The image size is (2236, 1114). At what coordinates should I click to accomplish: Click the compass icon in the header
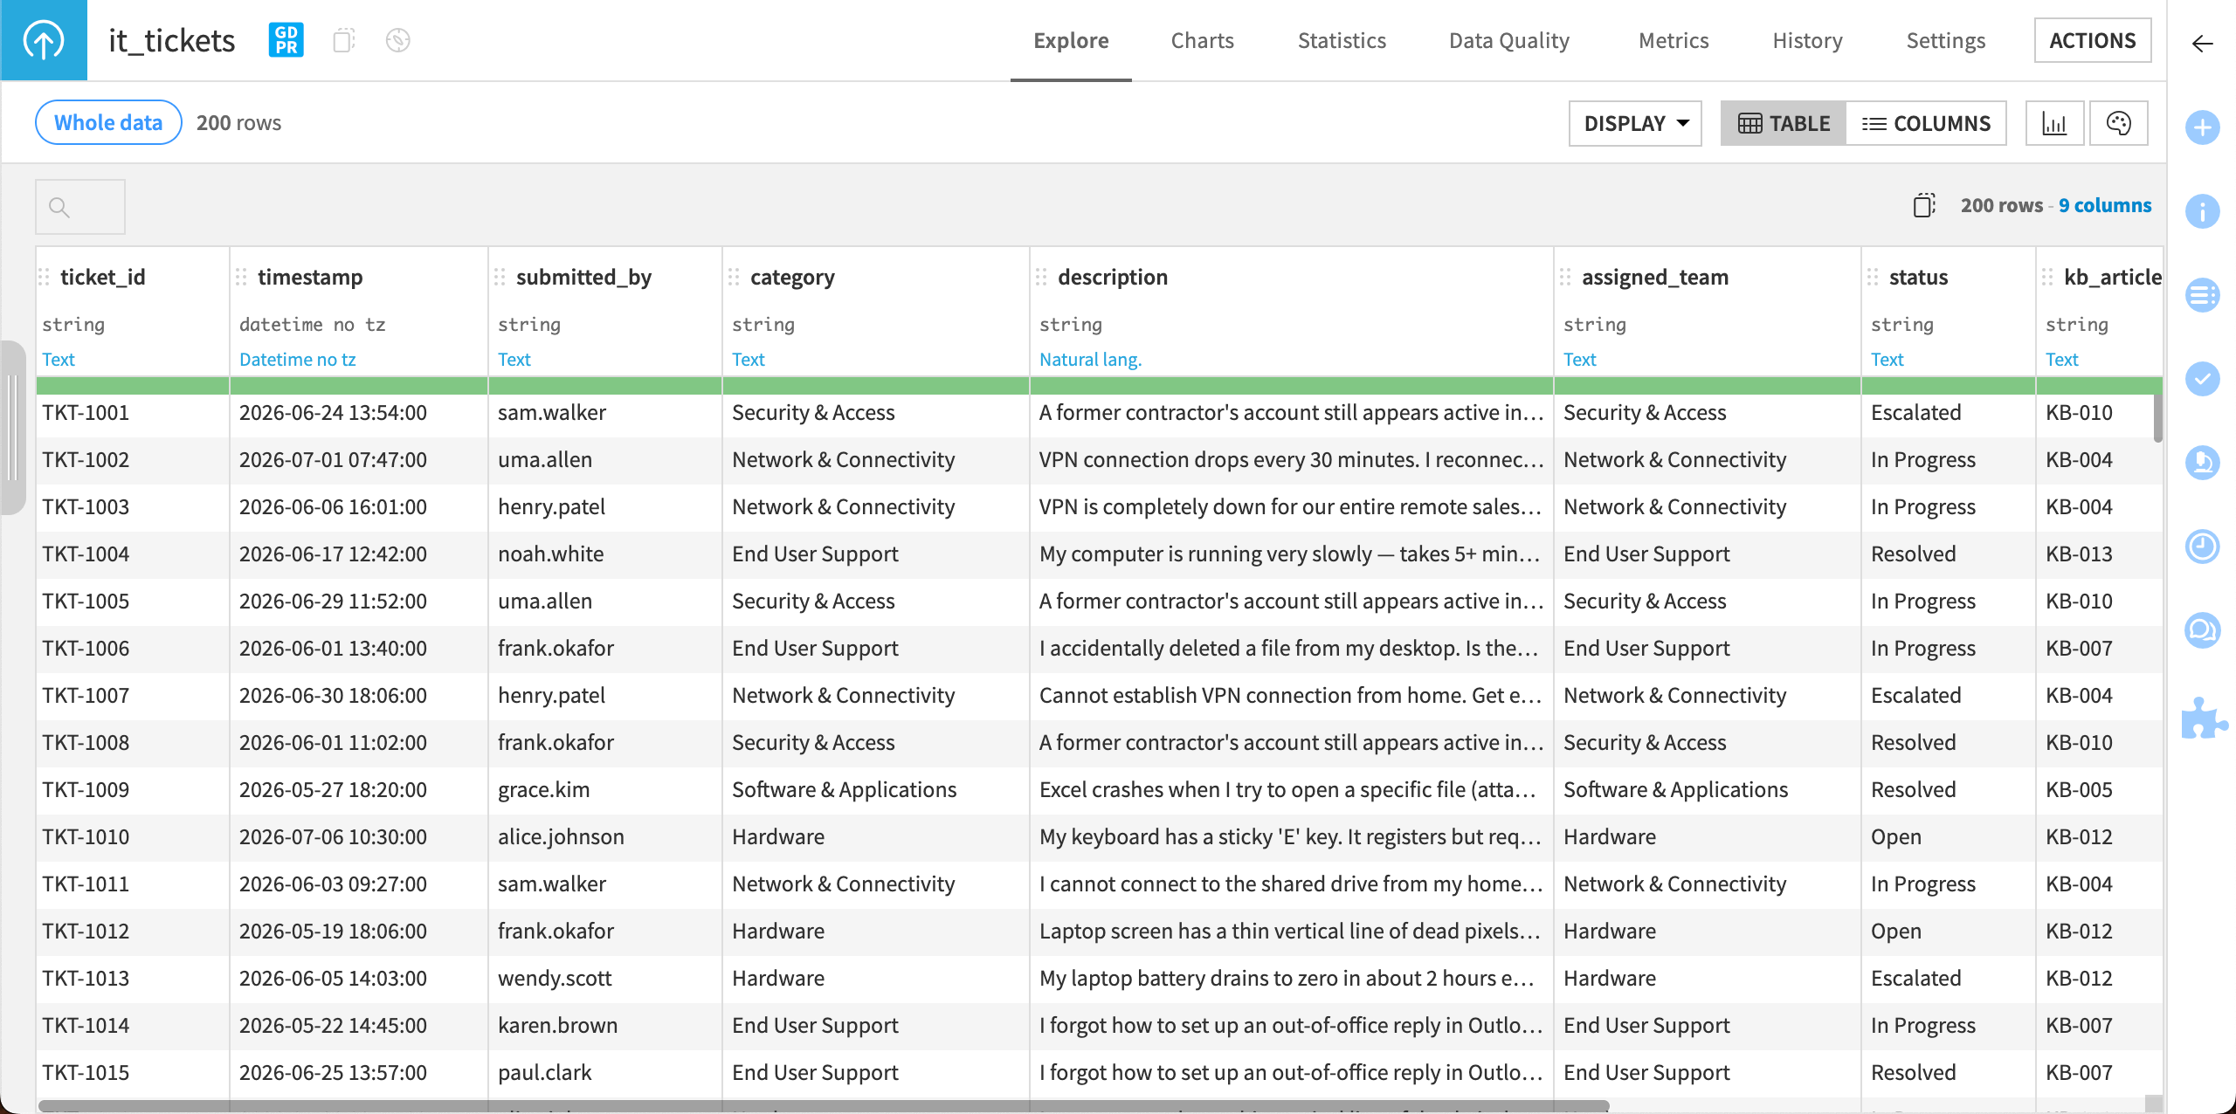point(398,40)
